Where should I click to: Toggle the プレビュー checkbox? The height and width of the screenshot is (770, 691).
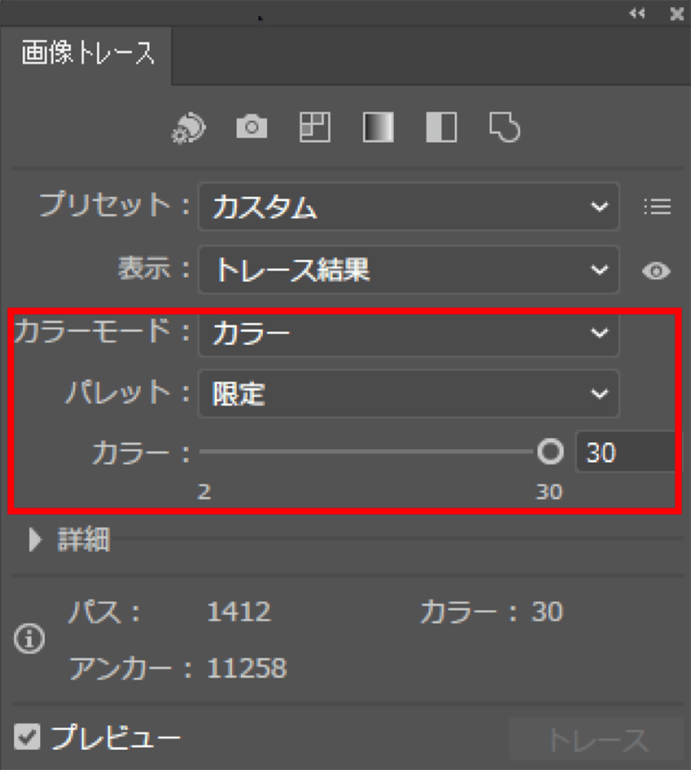click(27, 737)
